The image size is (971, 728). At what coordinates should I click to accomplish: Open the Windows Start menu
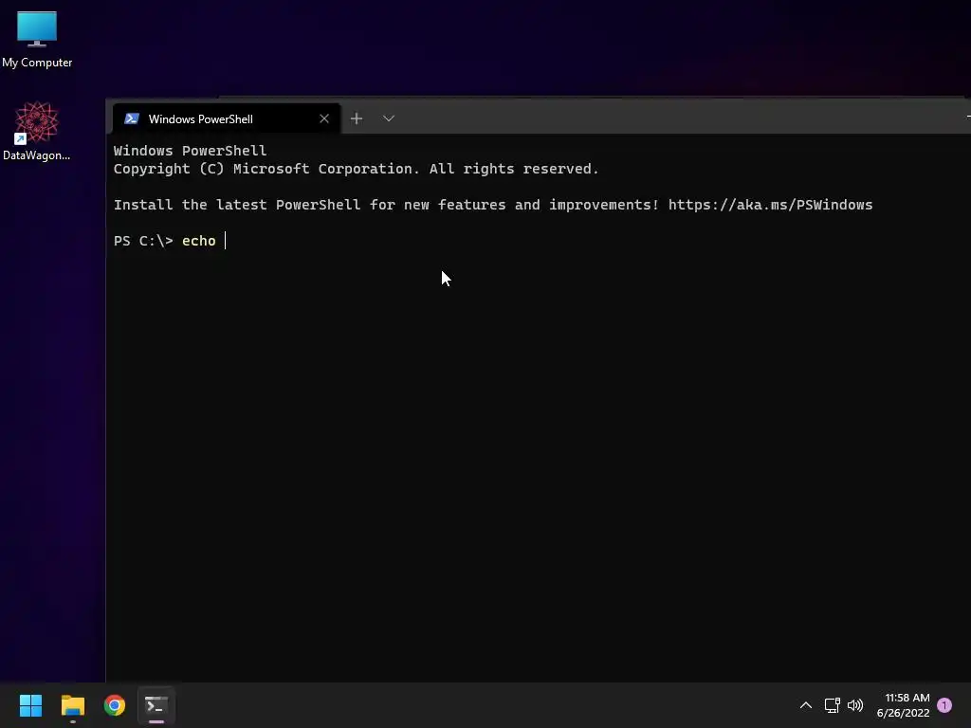click(x=30, y=705)
